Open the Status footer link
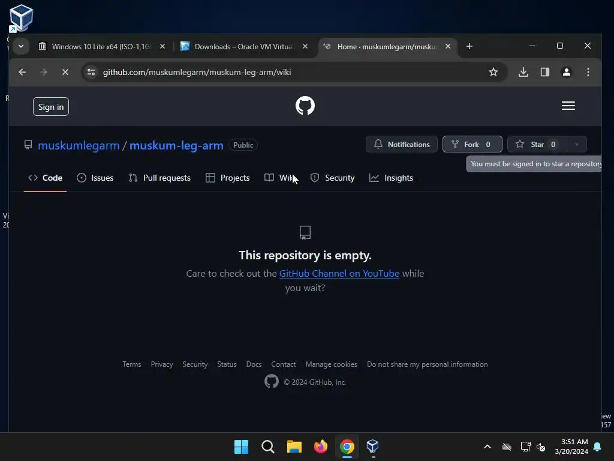This screenshot has width=614, height=461. click(x=227, y=364)
